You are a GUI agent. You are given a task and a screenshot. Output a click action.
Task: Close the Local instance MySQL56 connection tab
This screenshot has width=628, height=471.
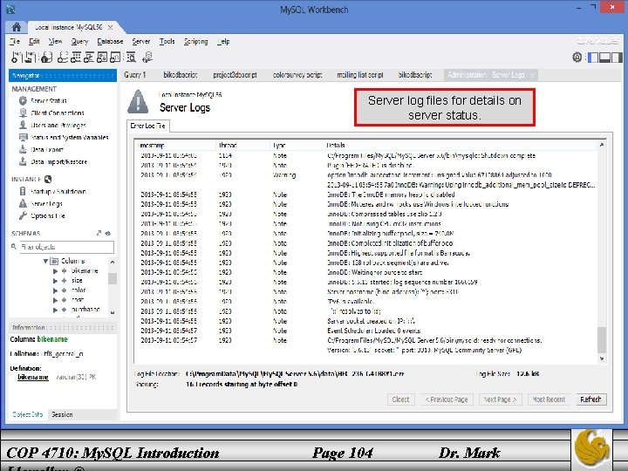point(110,27)
